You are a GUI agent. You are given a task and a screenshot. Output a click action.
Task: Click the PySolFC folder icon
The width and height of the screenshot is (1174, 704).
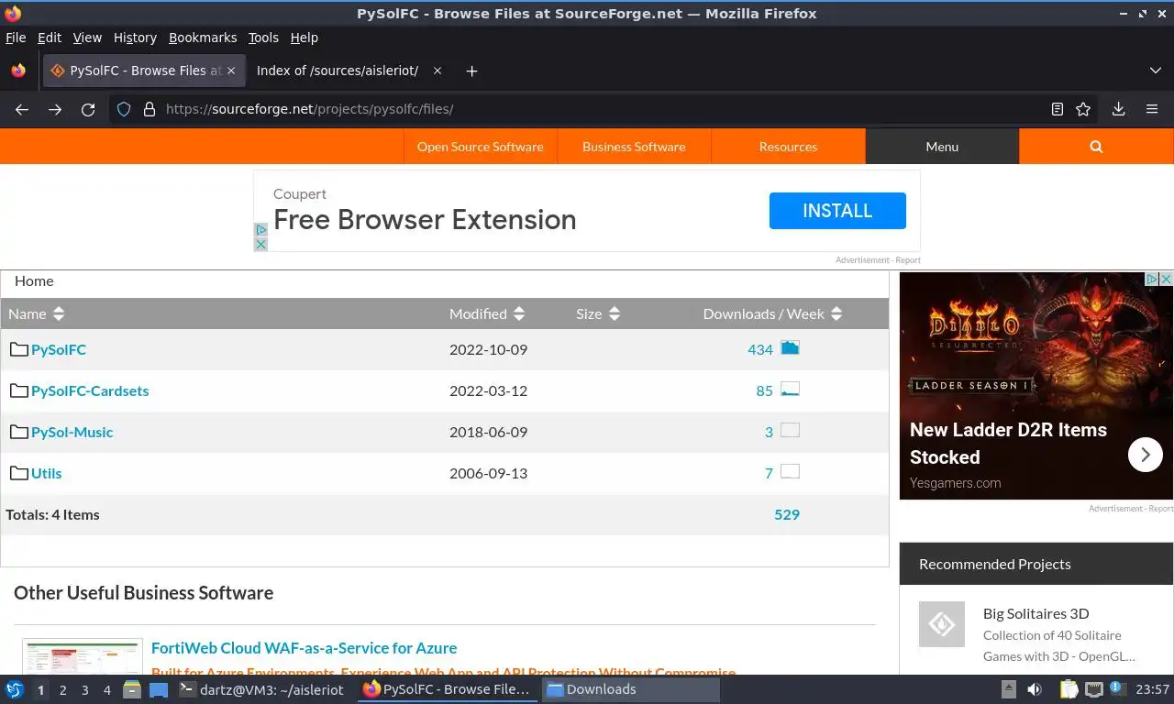19,349
